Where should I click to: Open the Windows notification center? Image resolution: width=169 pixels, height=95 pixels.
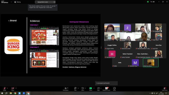coord(166,93)
